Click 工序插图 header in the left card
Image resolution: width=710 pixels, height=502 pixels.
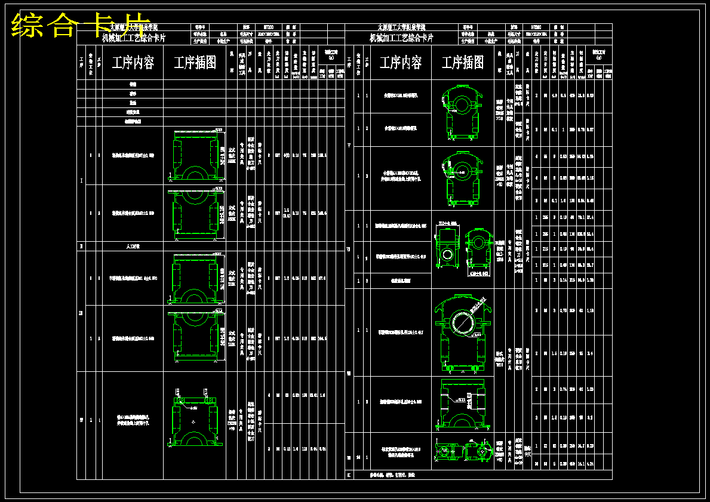coord(195,63)
